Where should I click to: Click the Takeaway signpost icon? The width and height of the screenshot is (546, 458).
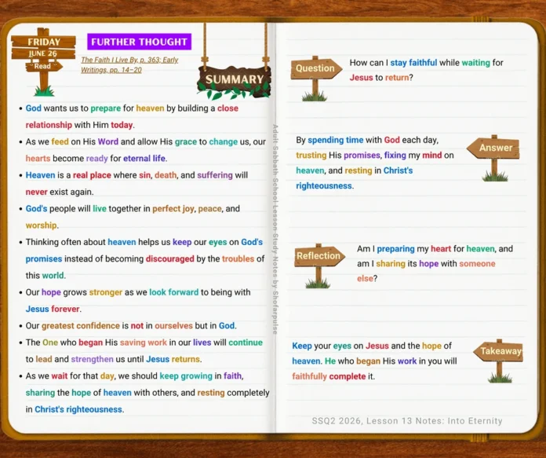click(x=499, y=361)
